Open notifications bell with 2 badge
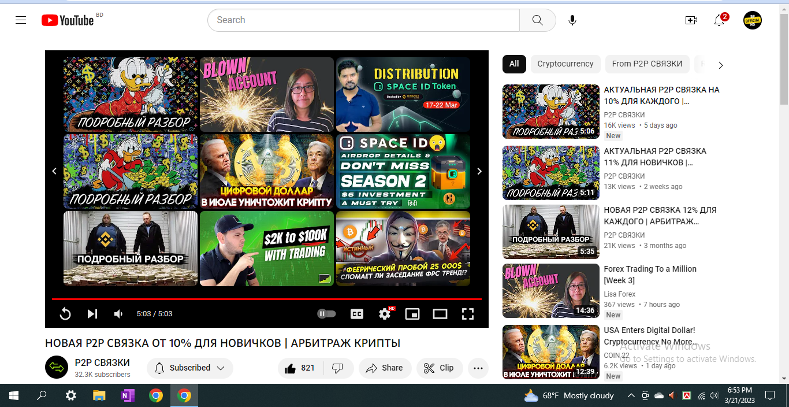 719,20
